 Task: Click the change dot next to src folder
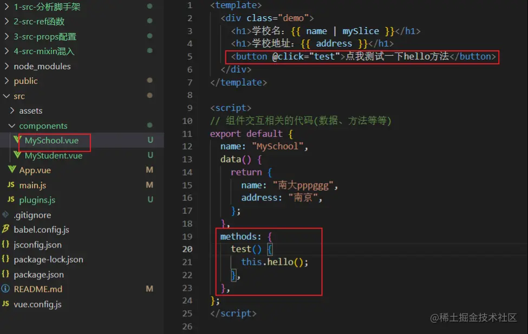coord(150,95)
